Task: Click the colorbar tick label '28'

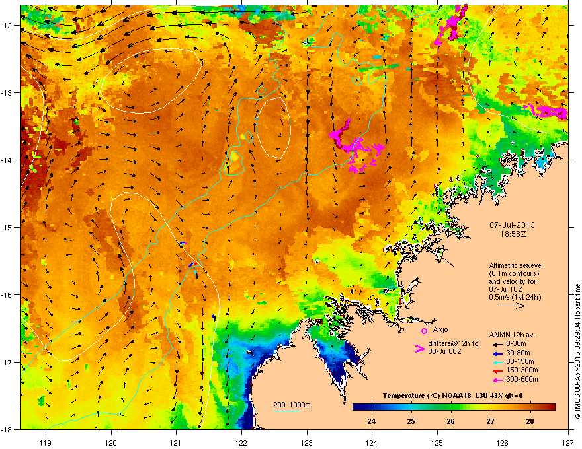Action: (x=530, y=421)
